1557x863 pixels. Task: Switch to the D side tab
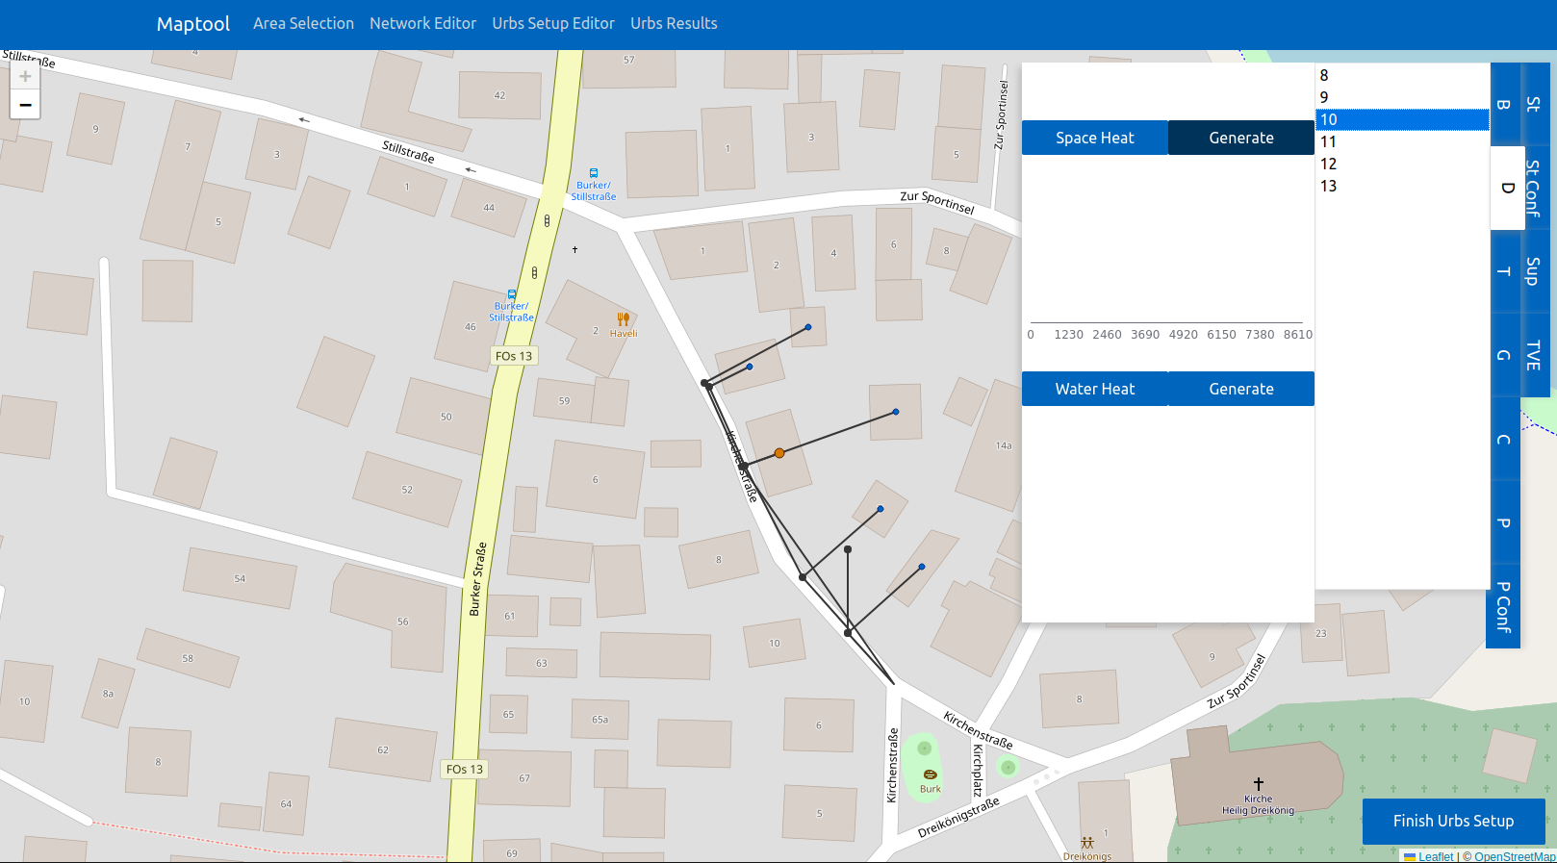tap(1507, 188)
